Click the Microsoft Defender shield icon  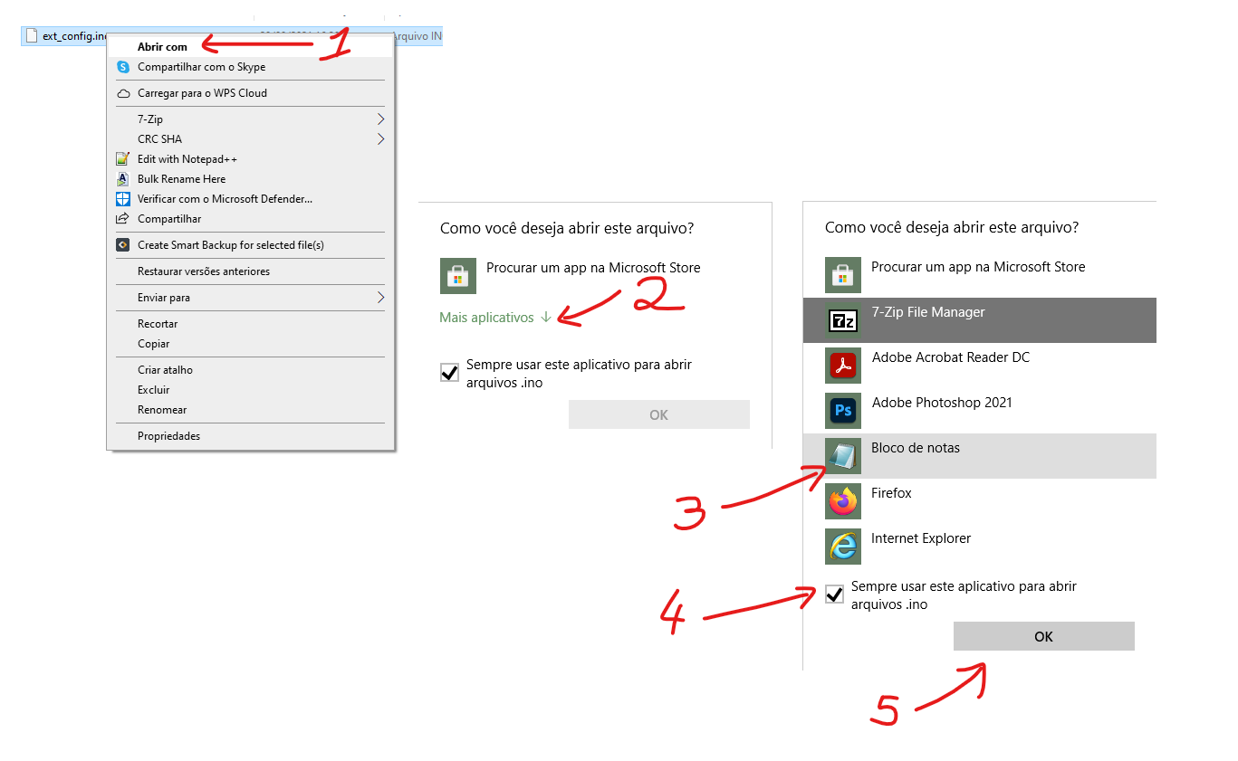click(123, 199)
